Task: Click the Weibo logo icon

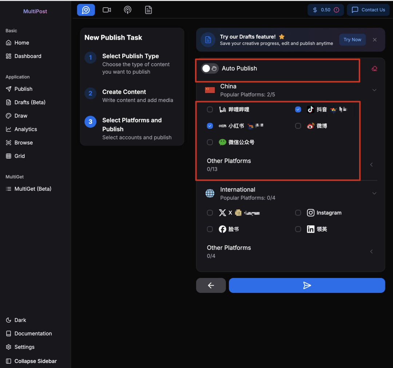Action: (310, 126)
